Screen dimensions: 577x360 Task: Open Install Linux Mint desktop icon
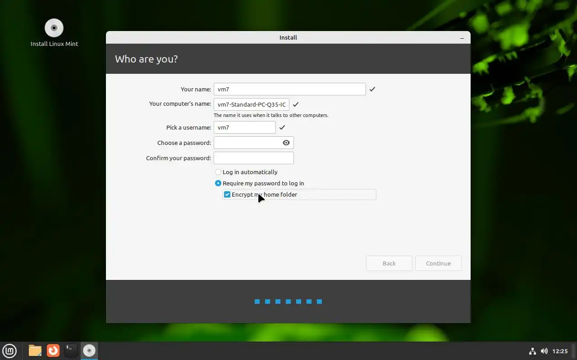[x=54, y=33]
